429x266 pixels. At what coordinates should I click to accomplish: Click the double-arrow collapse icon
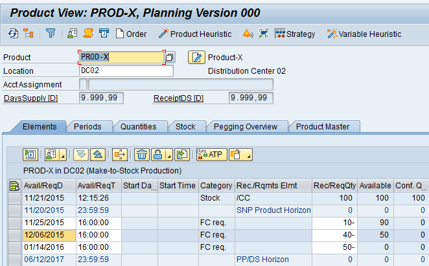[x=97, y=155]
